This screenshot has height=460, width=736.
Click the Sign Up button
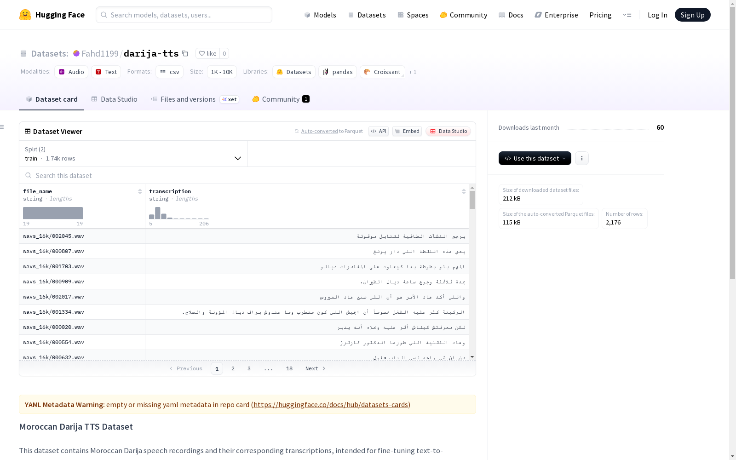pyautogui.click(x=692, y=15)
